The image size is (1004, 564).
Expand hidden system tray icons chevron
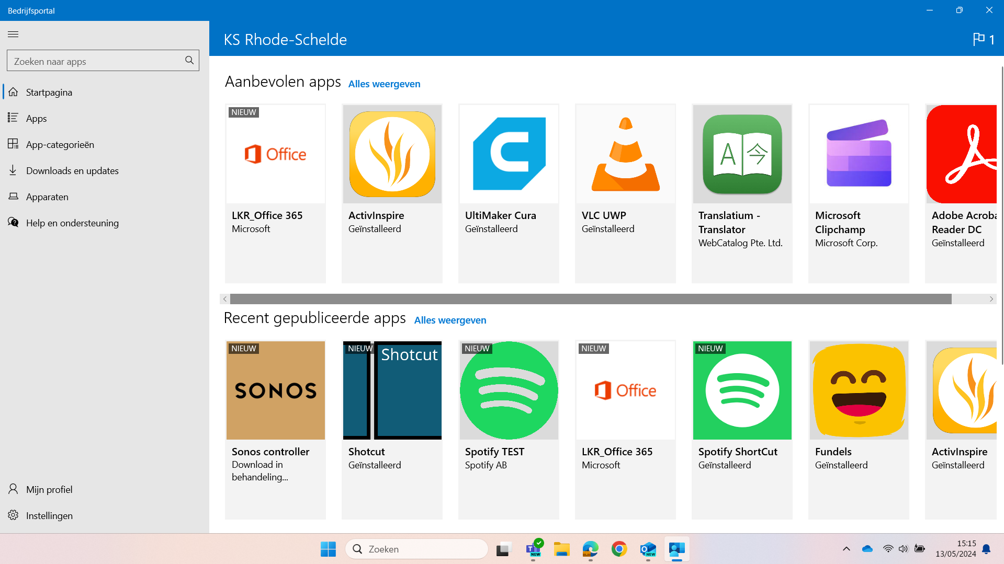tap(846, 549)
